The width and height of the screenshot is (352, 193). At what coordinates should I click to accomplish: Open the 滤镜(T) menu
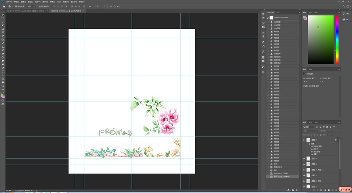(x=52, y=2)
